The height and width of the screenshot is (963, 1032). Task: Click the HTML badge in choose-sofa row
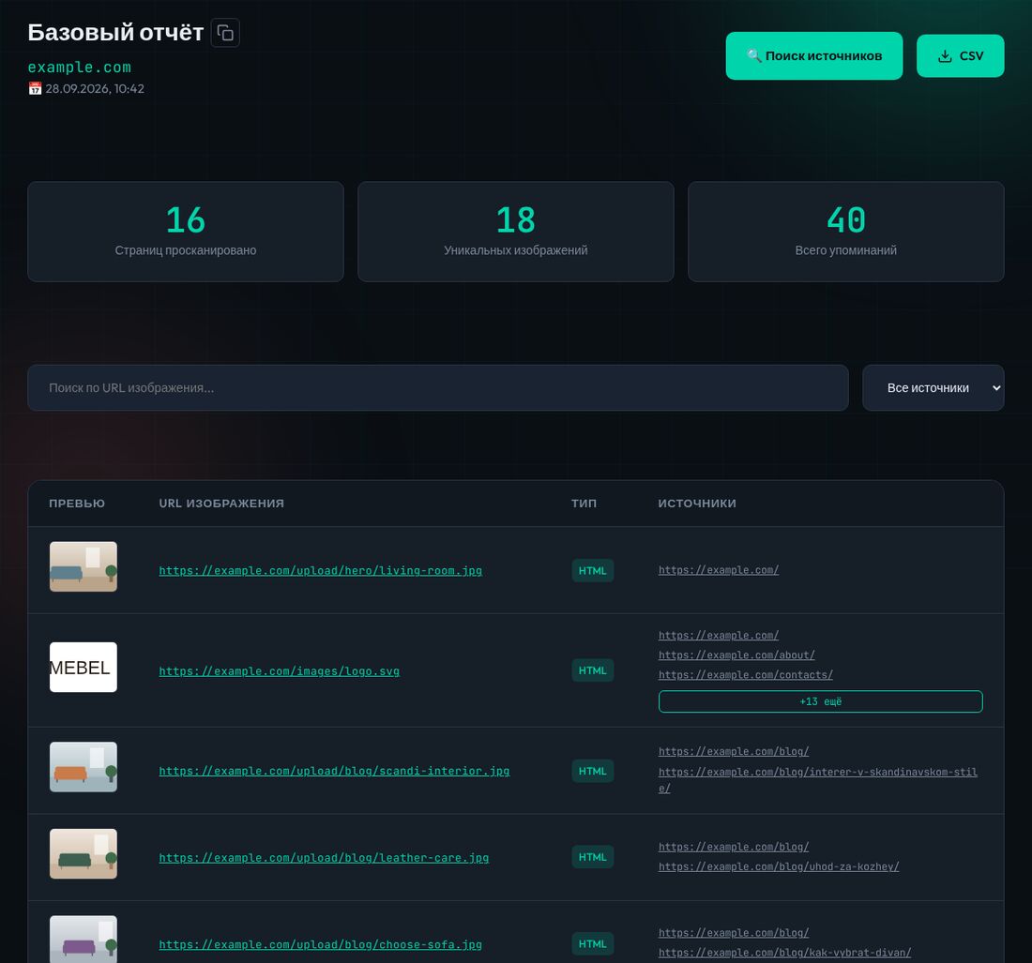tap(592, 944)
